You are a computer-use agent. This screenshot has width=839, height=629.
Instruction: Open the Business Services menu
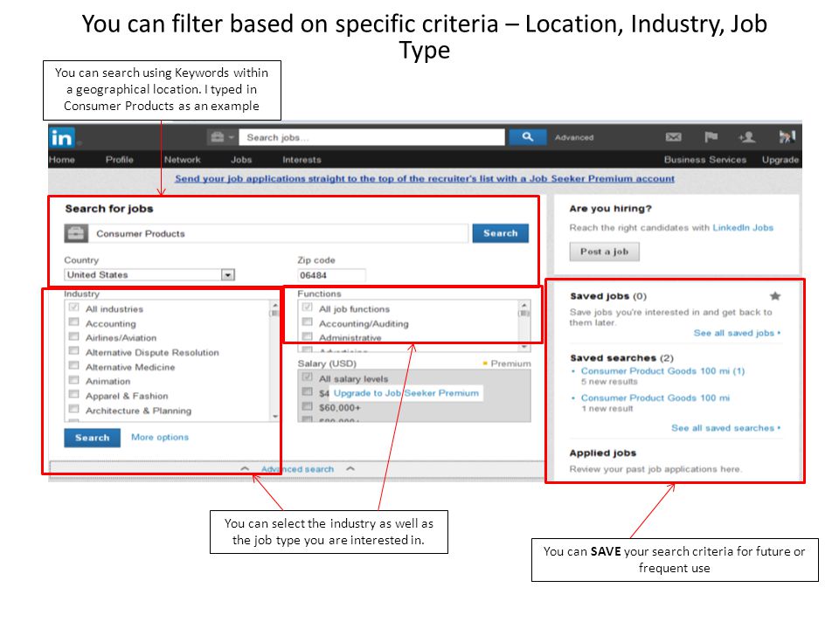click(x=705, y=159)
